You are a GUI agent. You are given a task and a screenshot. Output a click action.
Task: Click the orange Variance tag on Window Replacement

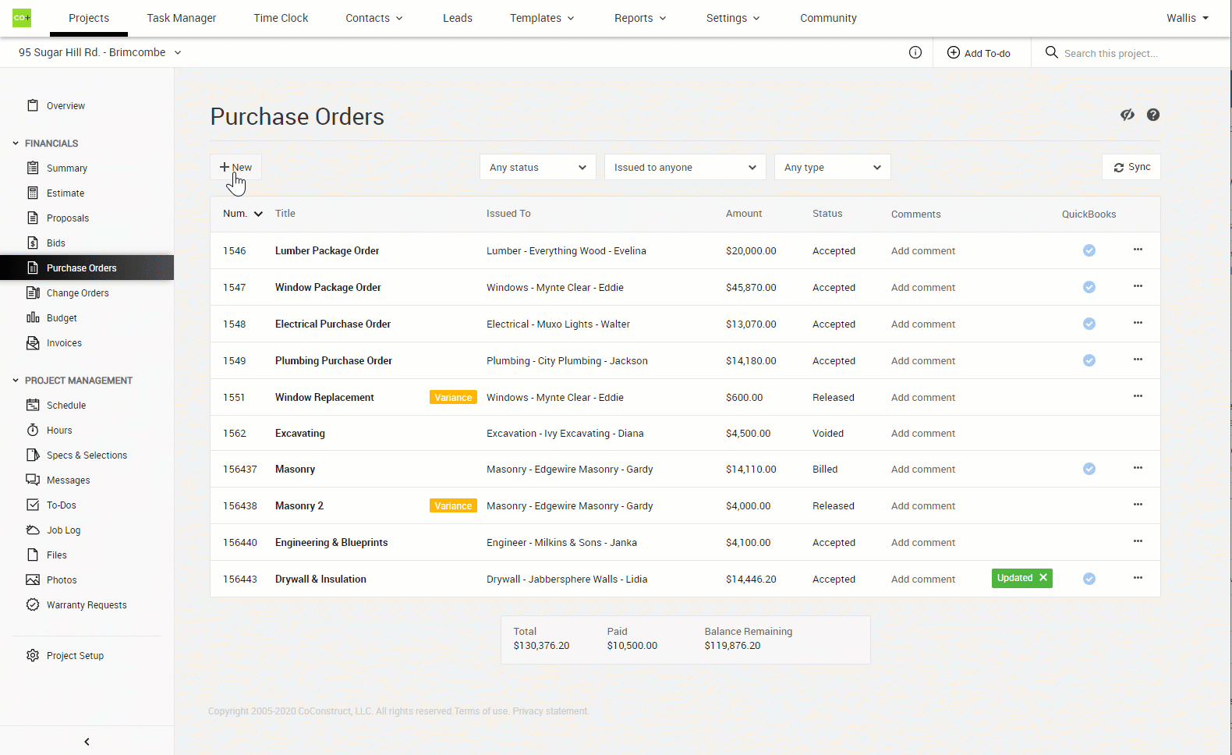[453, 398]
